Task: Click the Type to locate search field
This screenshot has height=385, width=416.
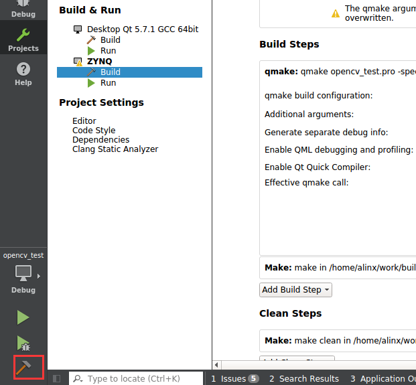Action: [136, 378]
